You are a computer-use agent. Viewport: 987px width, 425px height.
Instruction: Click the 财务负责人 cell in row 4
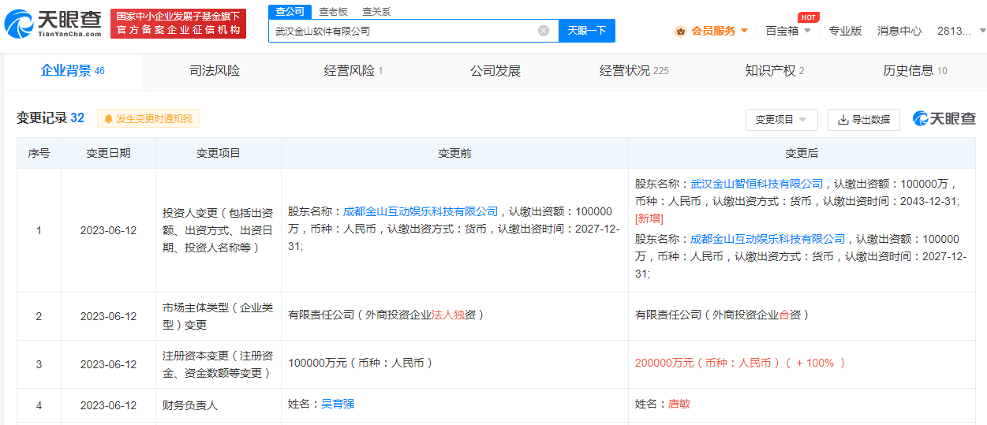coord(219,405)
